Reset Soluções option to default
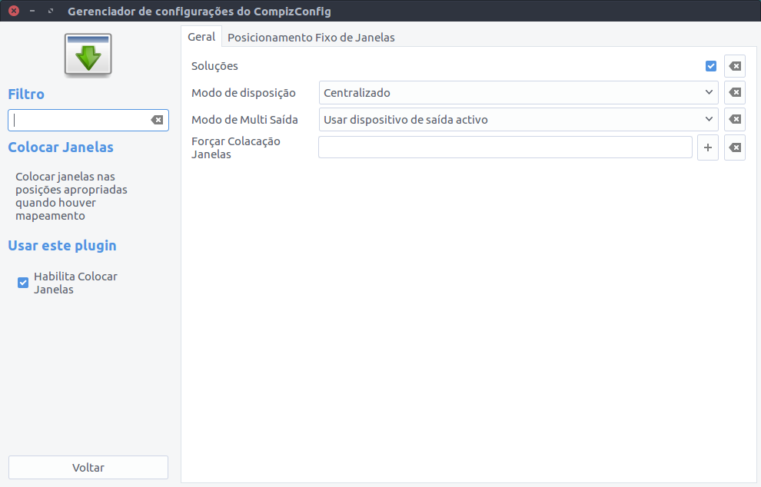 [x=735, y=66]
